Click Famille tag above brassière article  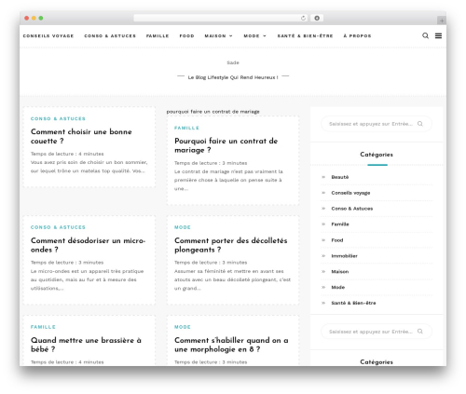click(43, 327)
